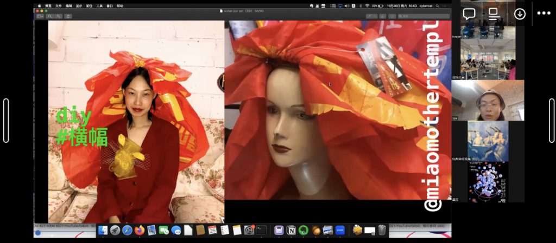Click the Wi-Fi status icon in menu bar
This screenshot has height=243, width=556.
(367, 6)
